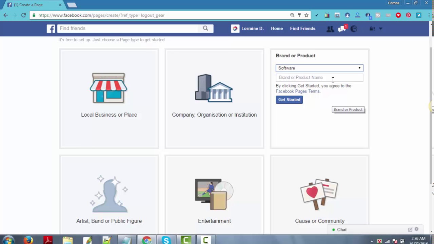Image resolution: width=434 pixels, height=244 pixels.
Task: Open Chrome from taskbar
Action: point(147,240)
